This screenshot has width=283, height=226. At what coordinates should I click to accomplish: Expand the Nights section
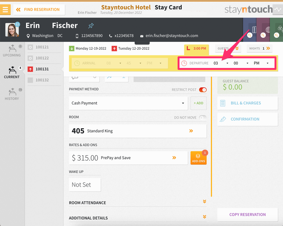260,49
